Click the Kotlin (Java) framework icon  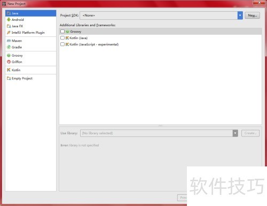coord(67,38)
